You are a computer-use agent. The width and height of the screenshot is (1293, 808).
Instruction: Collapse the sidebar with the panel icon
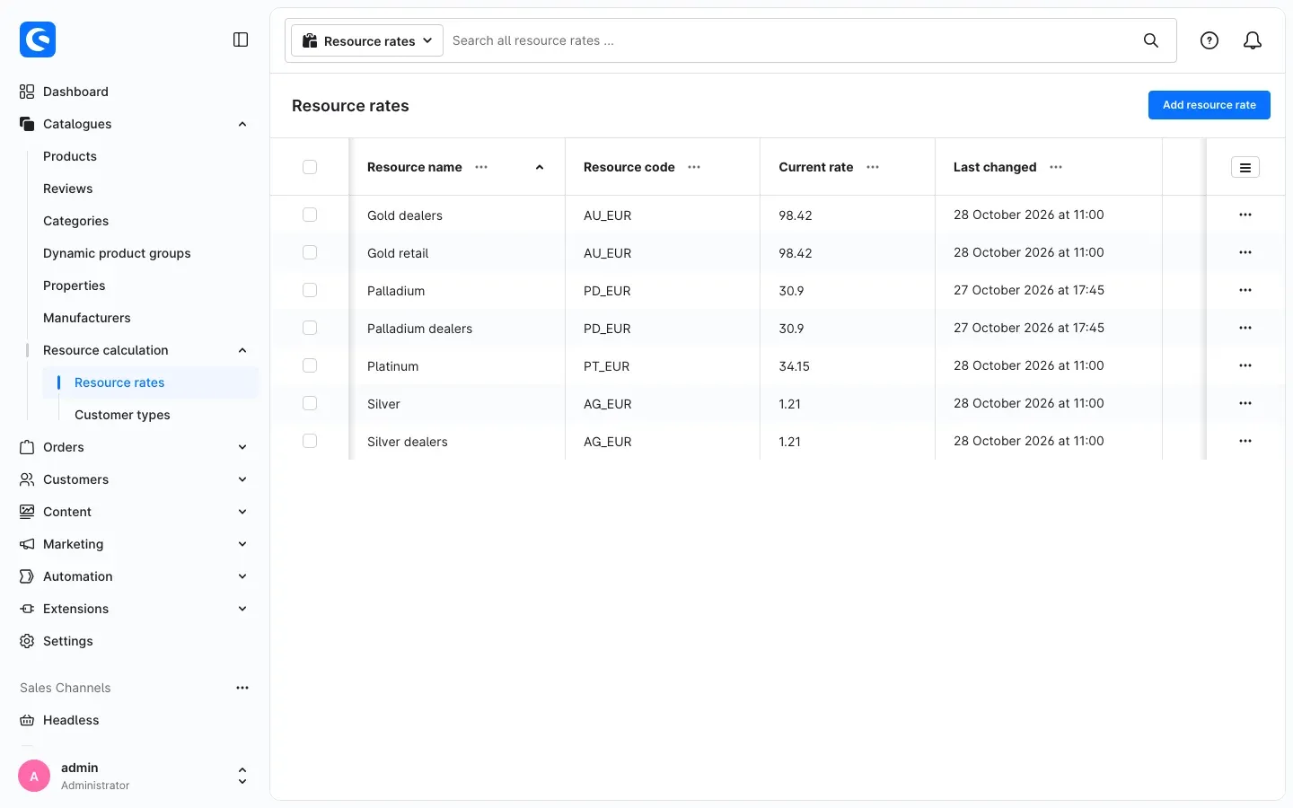(x=241, y=40)
